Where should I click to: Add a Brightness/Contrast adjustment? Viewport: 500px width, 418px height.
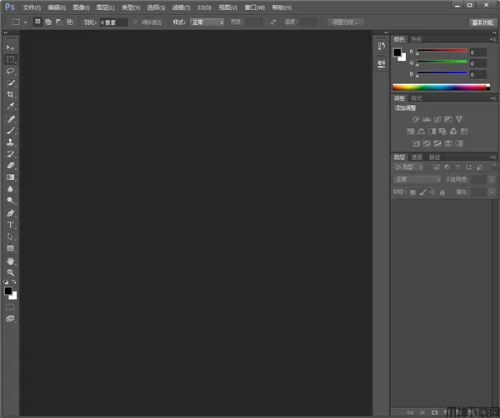415,119
